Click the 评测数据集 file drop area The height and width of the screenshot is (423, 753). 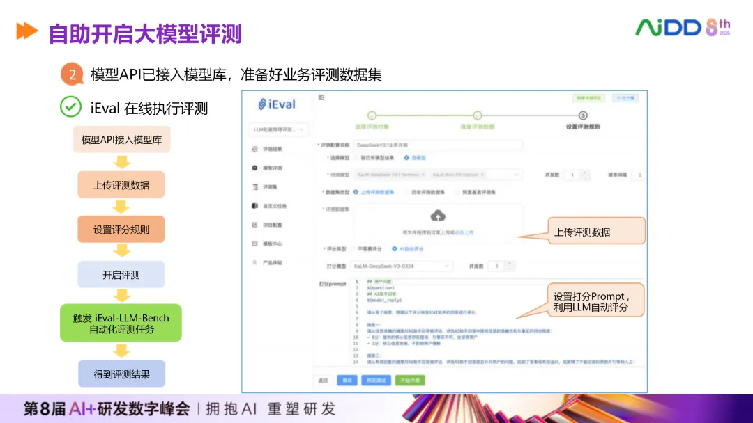pos(438,222)
